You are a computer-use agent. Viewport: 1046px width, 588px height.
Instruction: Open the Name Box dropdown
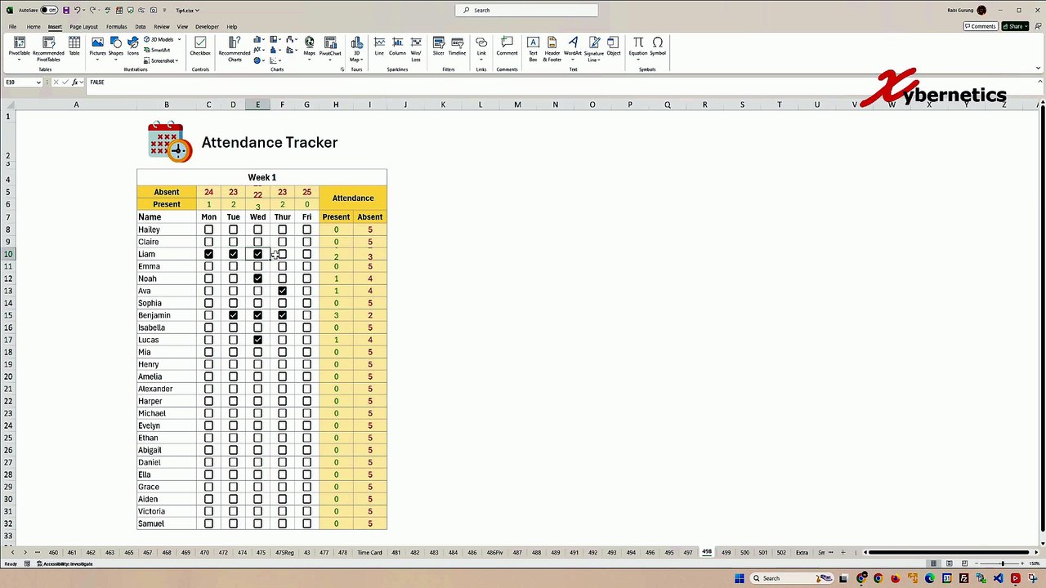[x=38, y=82]
